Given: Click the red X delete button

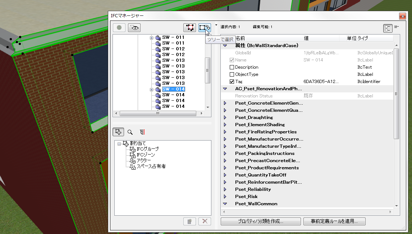Looking at the screenshot, I should coord(205,221).
